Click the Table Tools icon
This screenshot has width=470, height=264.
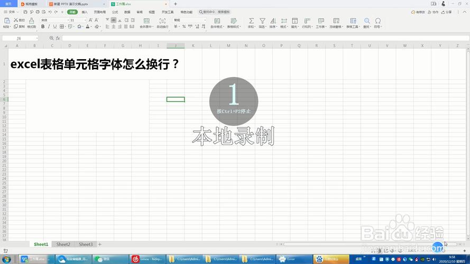pos(353,21)
